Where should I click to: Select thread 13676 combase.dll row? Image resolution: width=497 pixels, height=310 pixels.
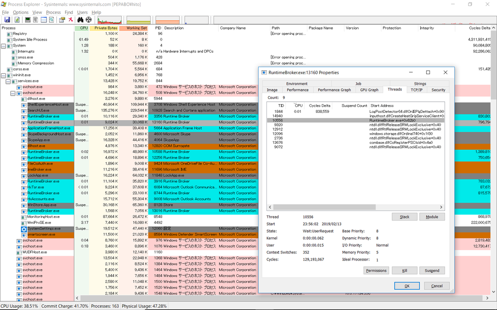pyautogui.click(x=356, y=143)
